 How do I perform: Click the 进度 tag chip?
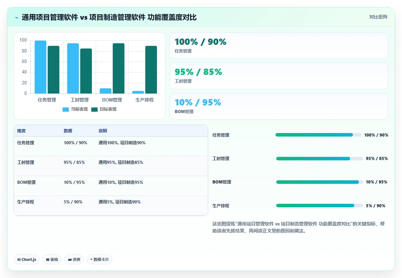pos(74,259)
